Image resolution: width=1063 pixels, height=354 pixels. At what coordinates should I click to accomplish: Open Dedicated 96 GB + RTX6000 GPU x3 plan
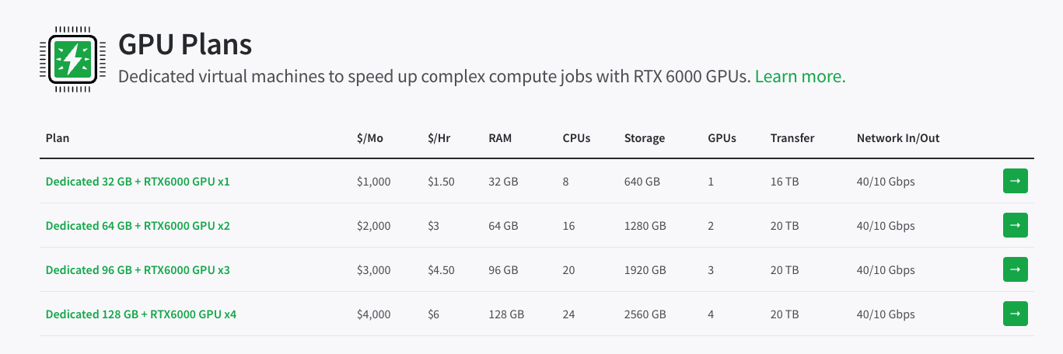(138, 270)
